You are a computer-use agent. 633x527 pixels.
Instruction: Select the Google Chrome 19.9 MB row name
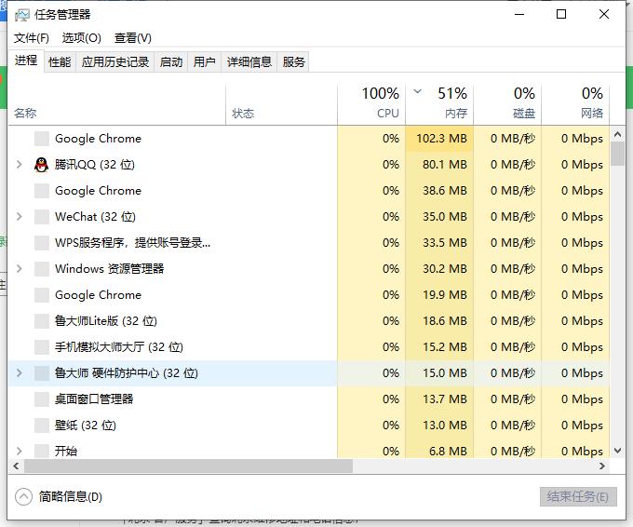click(98, 295)
